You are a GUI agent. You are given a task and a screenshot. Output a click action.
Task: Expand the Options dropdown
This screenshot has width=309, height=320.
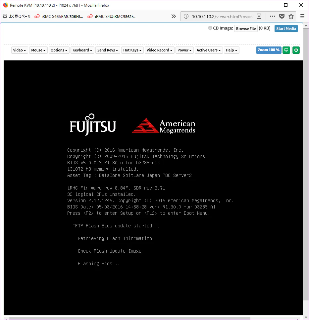[59, 50]
